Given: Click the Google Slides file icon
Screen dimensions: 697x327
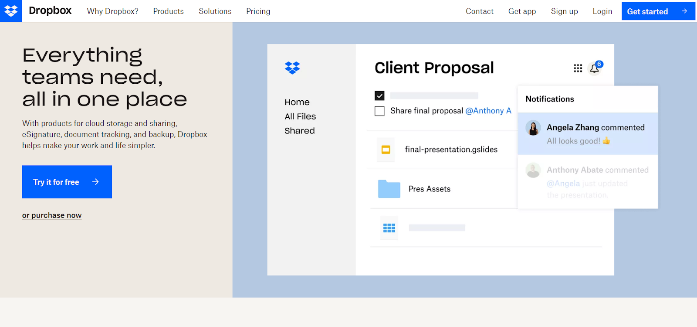Looking at the screenshot, I should click(386, 150).
